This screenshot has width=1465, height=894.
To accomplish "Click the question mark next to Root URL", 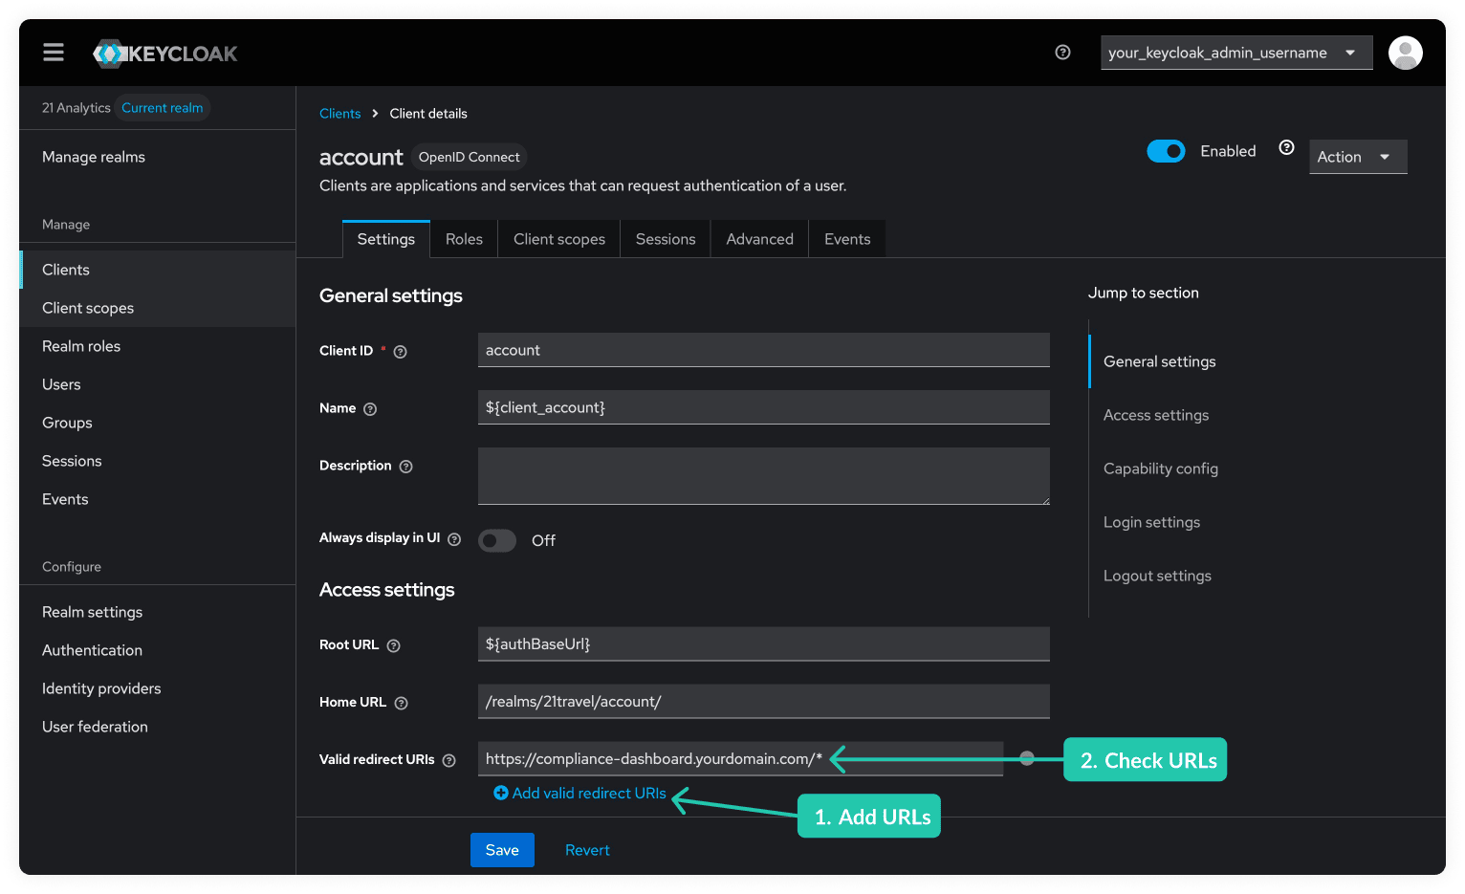I will 394,644.
